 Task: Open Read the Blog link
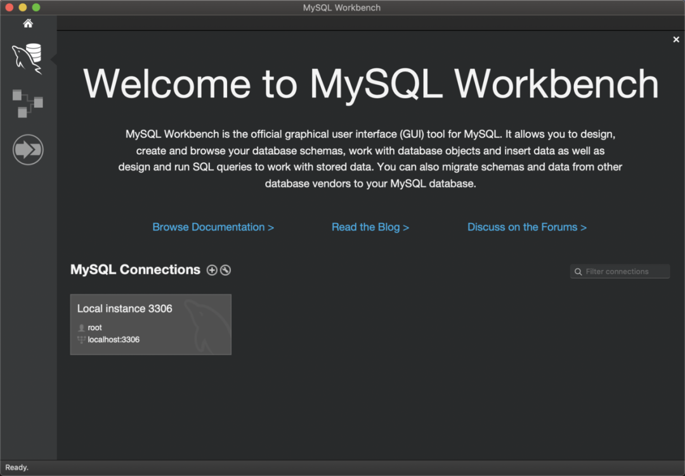point(370,227)
